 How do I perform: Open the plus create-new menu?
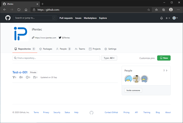pyautogui.click(x=167, y=18)
